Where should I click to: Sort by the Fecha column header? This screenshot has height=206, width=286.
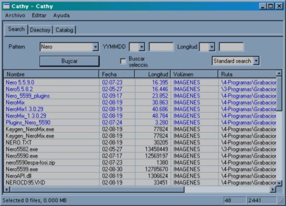click(x=117, y=74)
